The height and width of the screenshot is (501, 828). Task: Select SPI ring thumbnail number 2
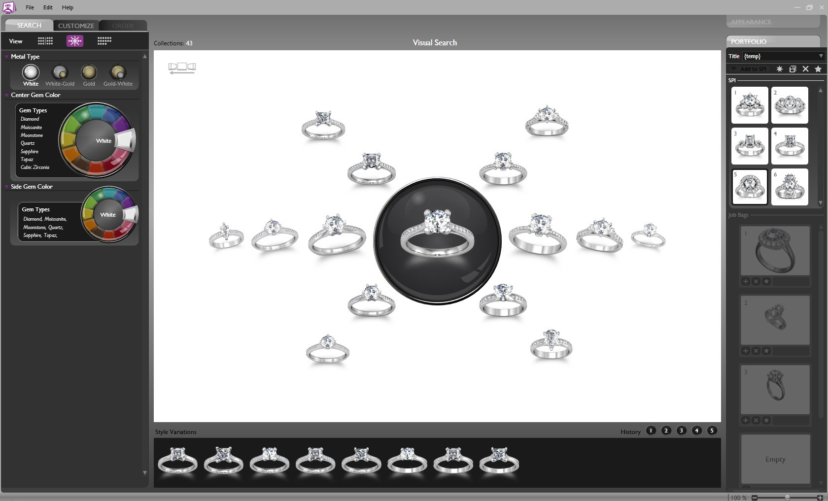pos(790,105)
